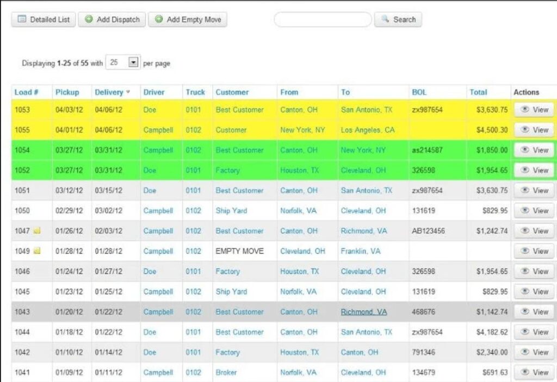Open the Richmond, VA link in load 1043
This screenshot has width=557, height=382.
click(x=364, y=312)
